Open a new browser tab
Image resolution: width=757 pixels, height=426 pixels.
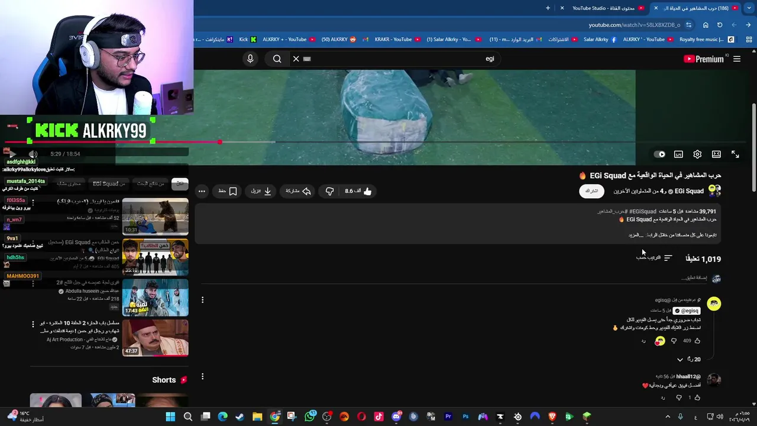[x=548, y=8]
